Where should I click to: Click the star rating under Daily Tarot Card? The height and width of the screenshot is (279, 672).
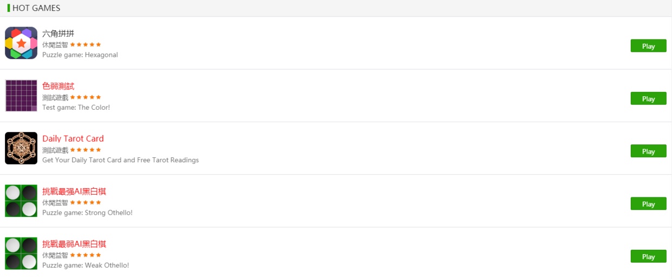point(86,150)
